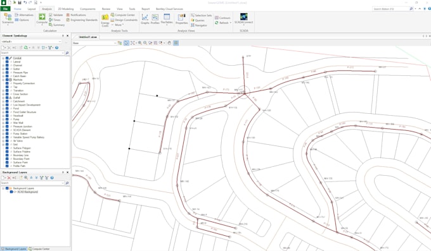The width and height of the screenshot is (431, 251).
Task: Open Compute Center from the ribbon
Action: pos(122,15)
